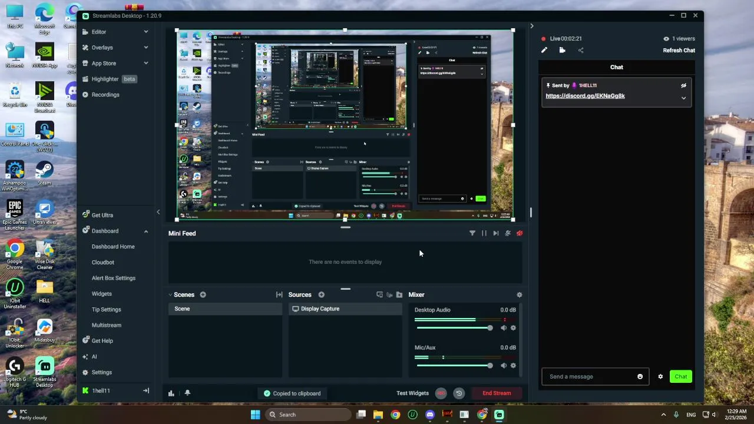This screenshot has height=424, width=754.
Task: Filter the Mini Feed events
Action: point(472,233)
